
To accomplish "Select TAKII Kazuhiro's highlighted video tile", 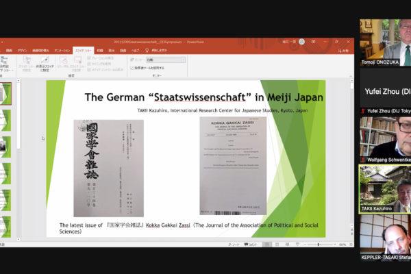I will click(x=385, y=189).
